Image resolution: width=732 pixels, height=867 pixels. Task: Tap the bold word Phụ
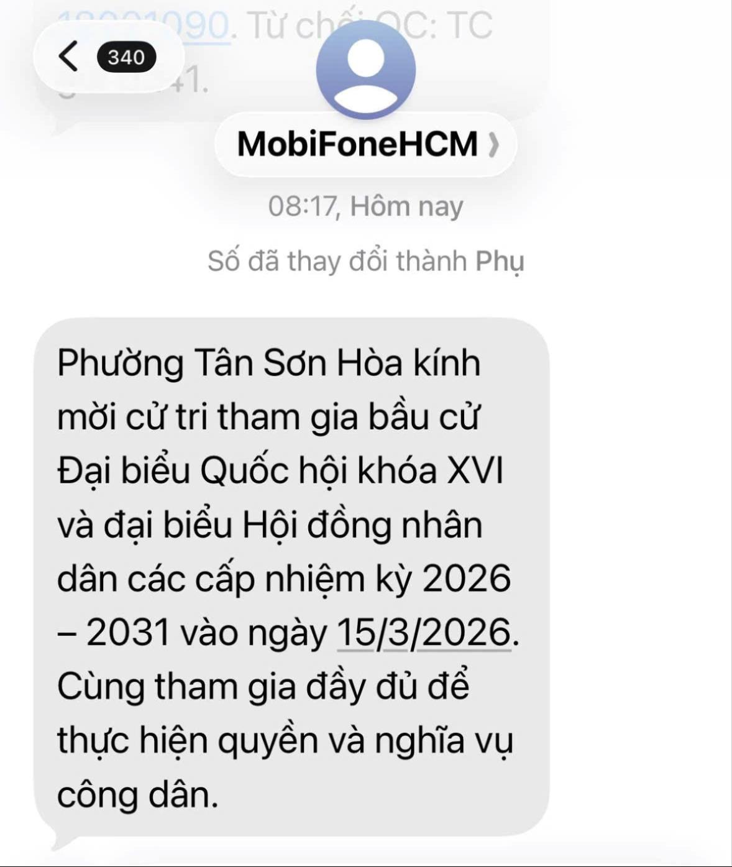pos(500,262)
